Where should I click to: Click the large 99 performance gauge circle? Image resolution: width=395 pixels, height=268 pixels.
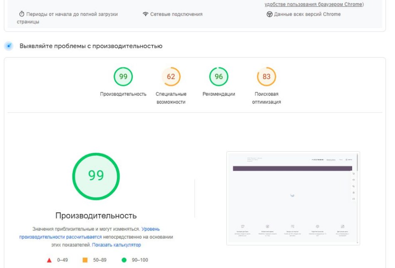click(x=96, y=176)
